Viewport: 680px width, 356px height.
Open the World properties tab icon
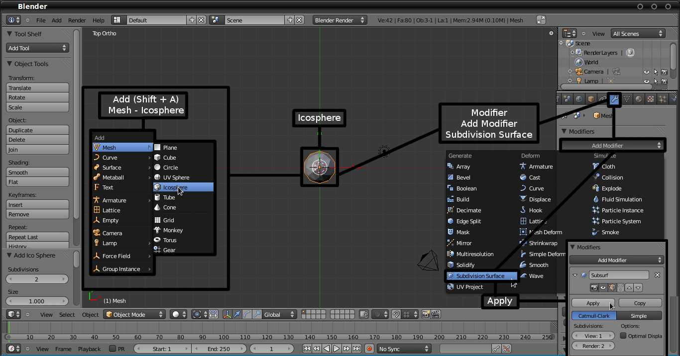pos(579,99)
